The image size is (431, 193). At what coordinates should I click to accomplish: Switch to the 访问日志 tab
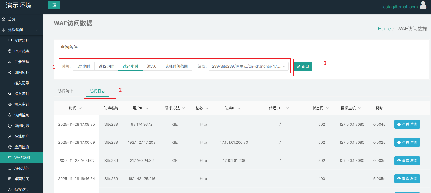(x=98, y=91)
